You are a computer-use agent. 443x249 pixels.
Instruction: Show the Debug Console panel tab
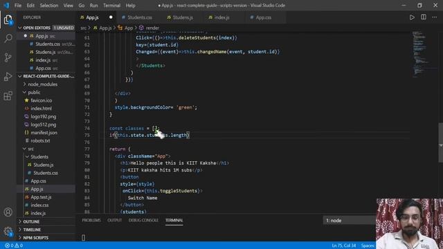[143, 220]
